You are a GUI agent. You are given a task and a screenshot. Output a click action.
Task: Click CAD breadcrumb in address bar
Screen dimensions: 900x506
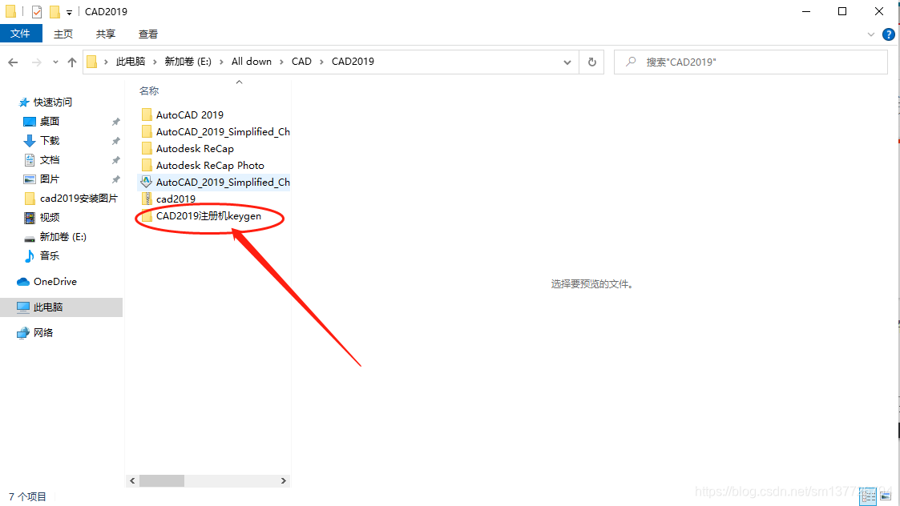pyautogui.click(x=301, y=62)
